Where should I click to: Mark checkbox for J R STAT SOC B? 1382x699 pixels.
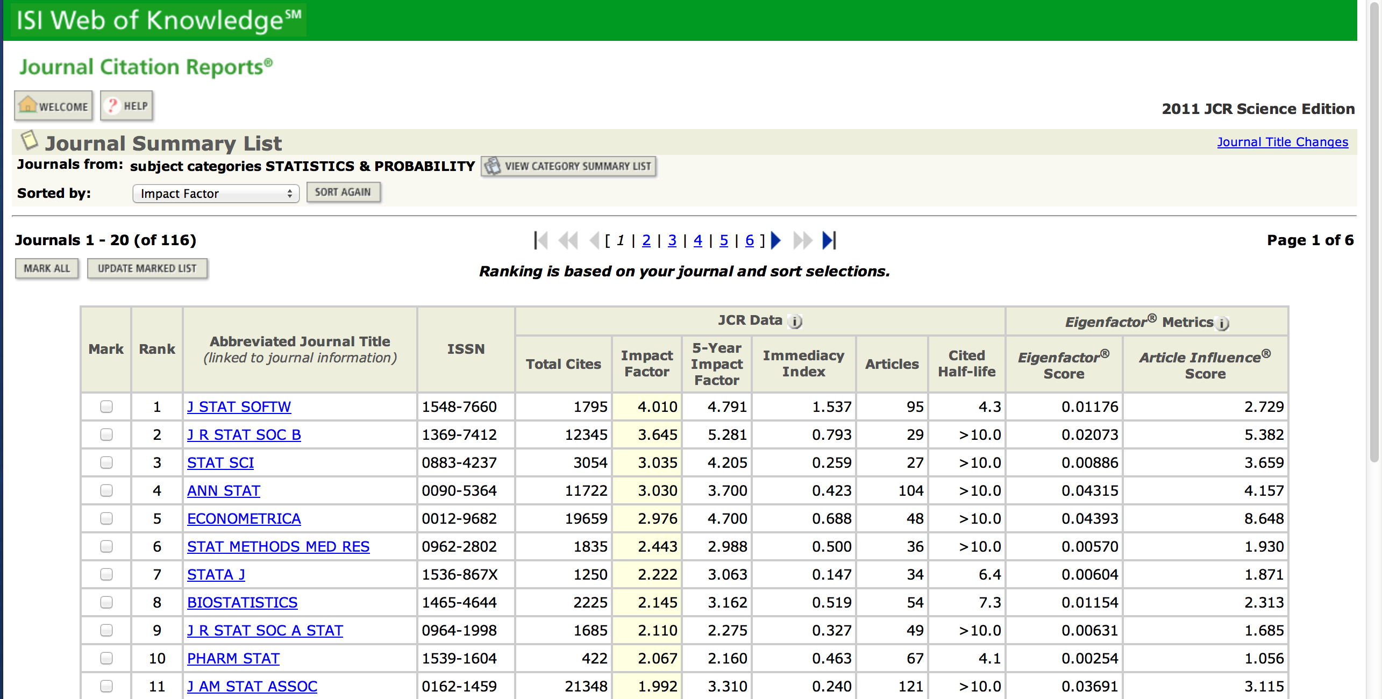coord(106,434)
